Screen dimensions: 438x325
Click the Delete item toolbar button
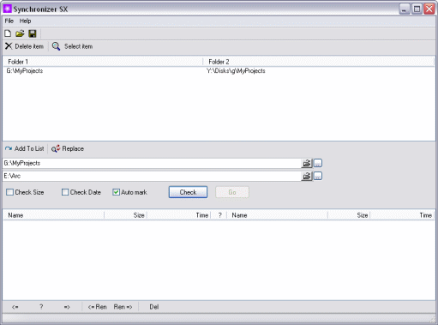[x=25, y=46]
